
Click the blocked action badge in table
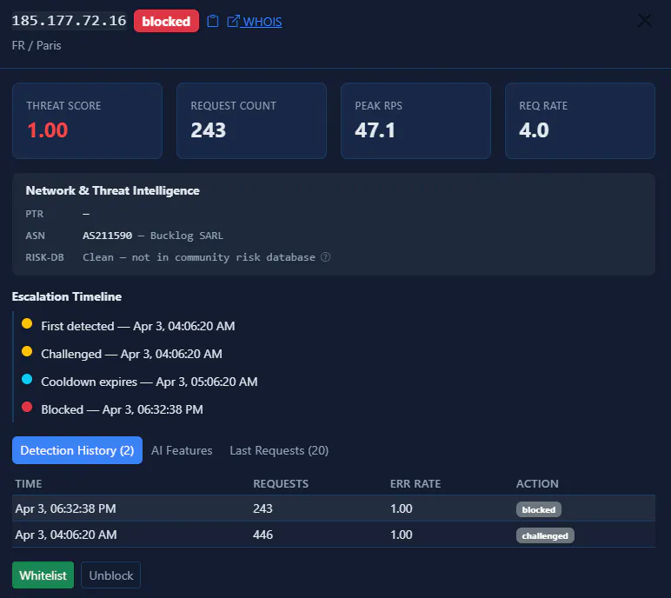click(x=538, y=509)
